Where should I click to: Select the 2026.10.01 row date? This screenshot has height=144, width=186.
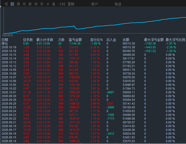tap(9, 92)
